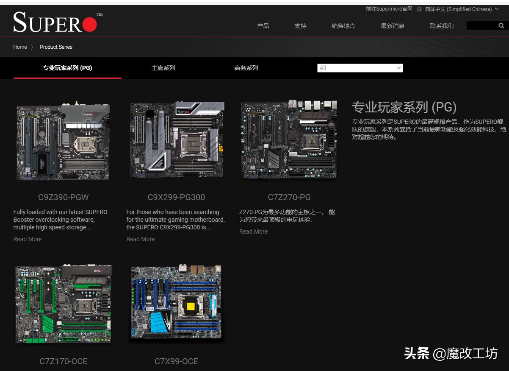Click Read More under C9Z390-PGW
This screenshot has width=509, height=371.
tap(27, 239)
